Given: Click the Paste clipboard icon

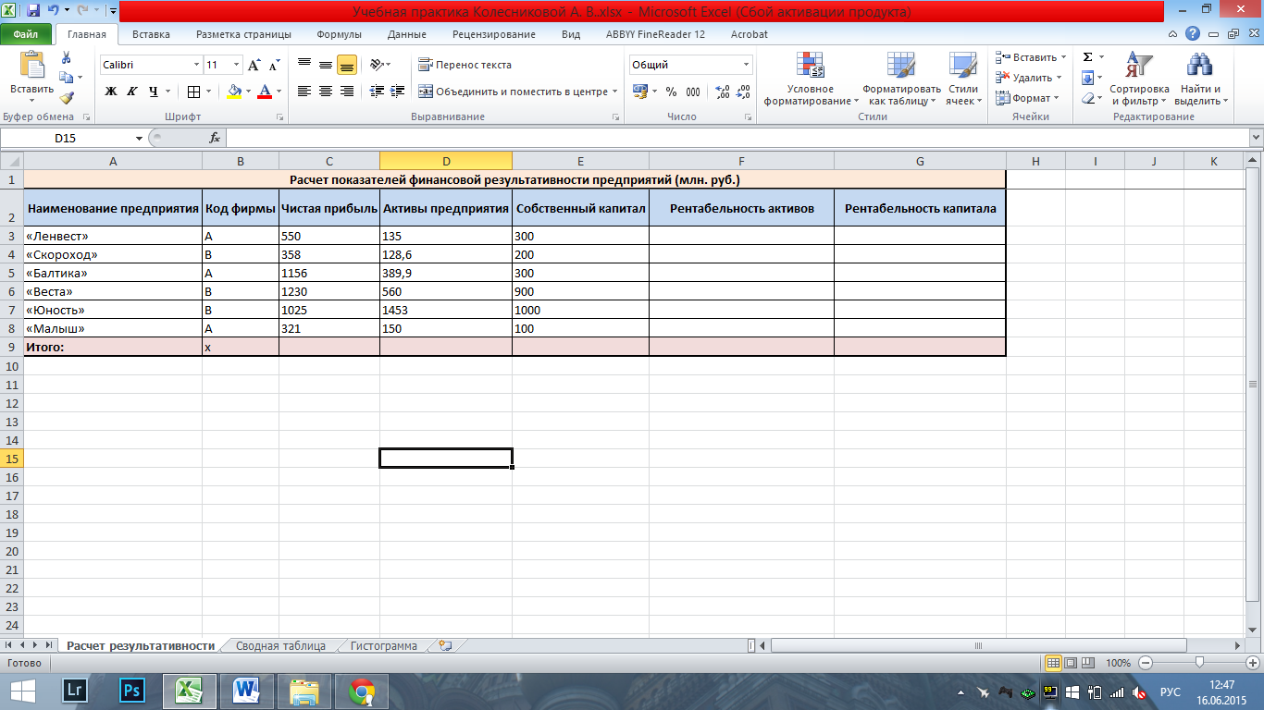Looking at the screenshot, I should pos(31,66).
